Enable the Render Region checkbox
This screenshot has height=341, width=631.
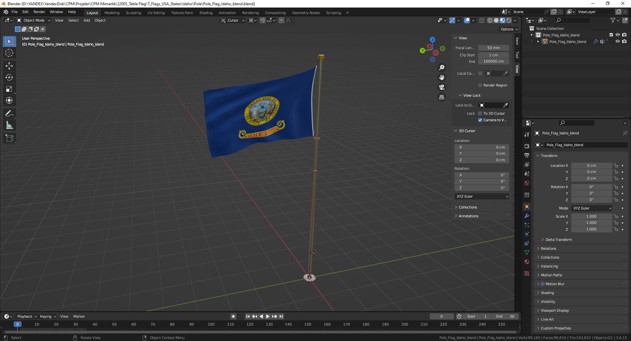480,85
